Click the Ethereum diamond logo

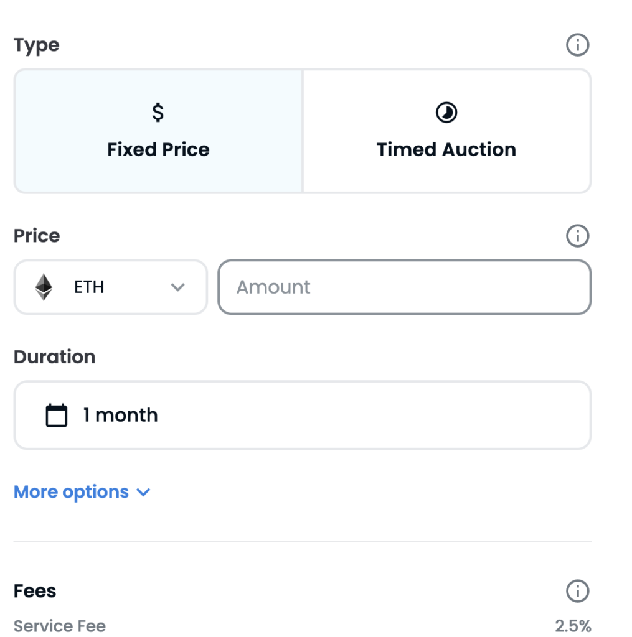pos(44,287)
